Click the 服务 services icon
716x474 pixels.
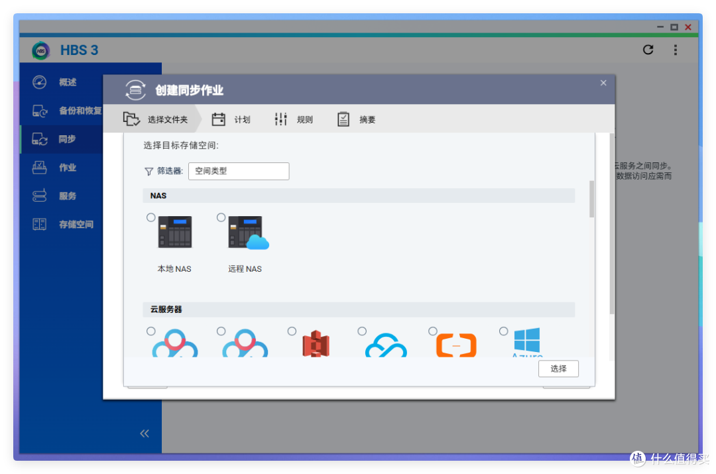coord(39,196)
